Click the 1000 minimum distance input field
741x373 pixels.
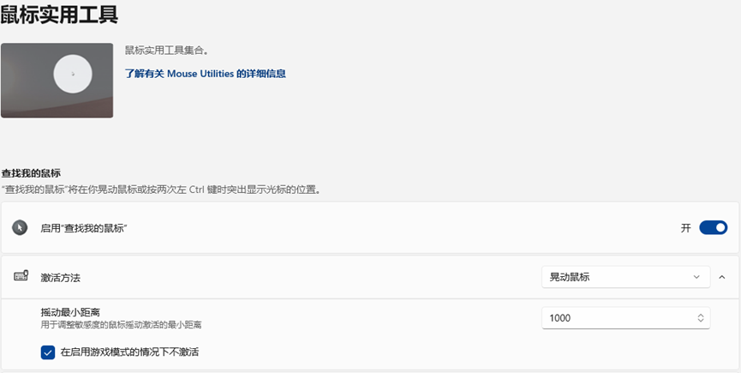pyautogui.click(x=617, y=318)
